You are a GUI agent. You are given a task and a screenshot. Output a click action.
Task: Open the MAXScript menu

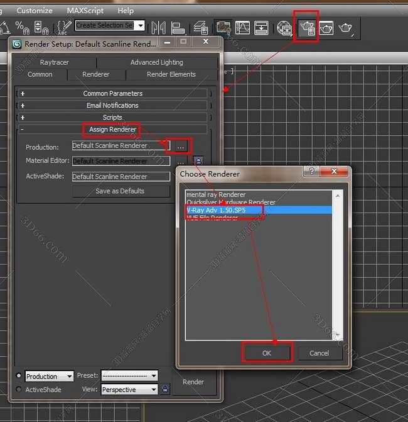tap(85, 11)
